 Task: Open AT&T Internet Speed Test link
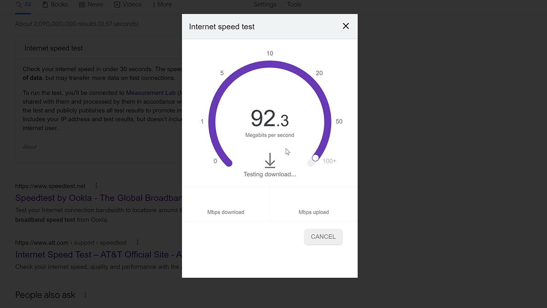99,255
